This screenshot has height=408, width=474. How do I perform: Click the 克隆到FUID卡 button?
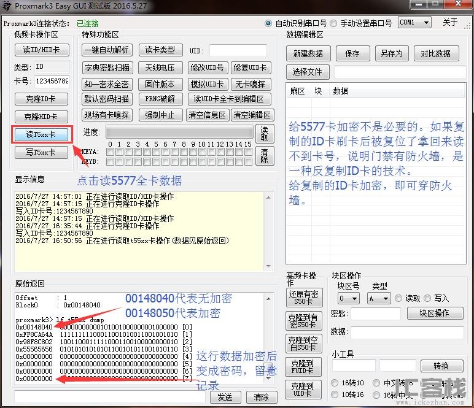pyautogui.click(x=303, y=367)
